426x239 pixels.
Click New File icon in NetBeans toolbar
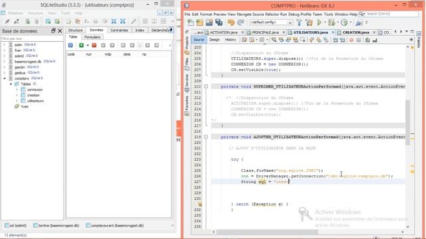(190, 23)
